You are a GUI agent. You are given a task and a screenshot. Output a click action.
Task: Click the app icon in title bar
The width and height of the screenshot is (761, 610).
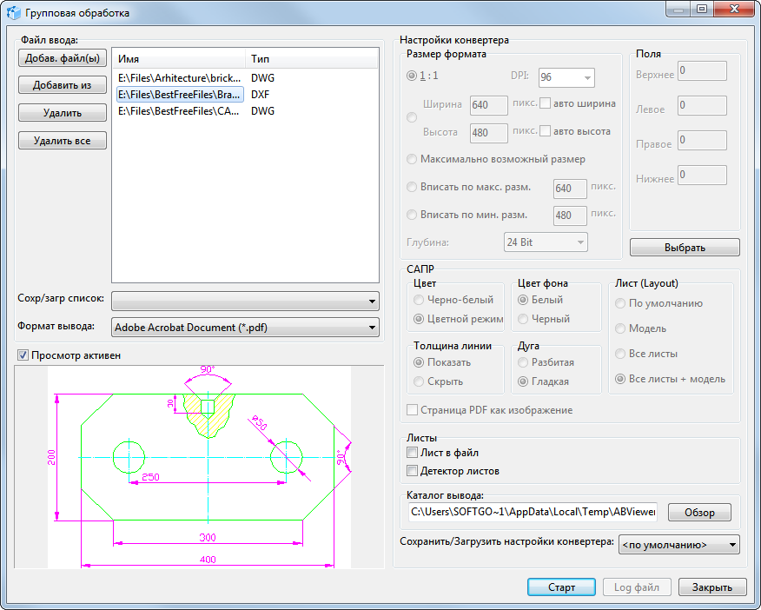(x=12, y=13)
